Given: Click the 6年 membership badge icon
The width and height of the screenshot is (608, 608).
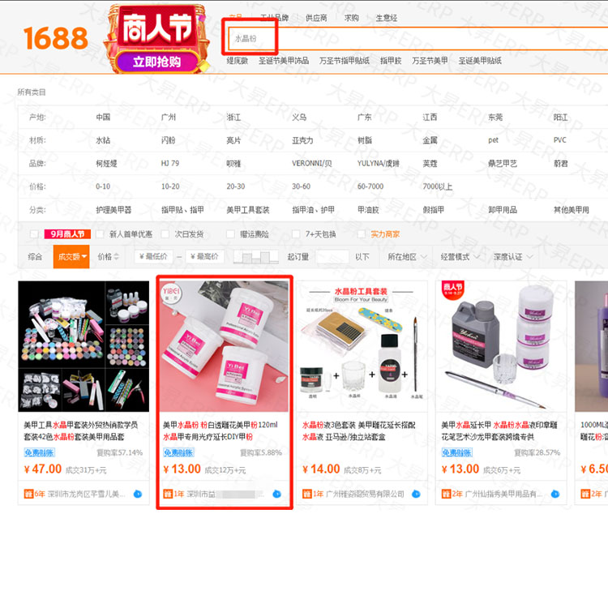Looking at the screenshot, I should pyautogui.click(x=28, y=494).
